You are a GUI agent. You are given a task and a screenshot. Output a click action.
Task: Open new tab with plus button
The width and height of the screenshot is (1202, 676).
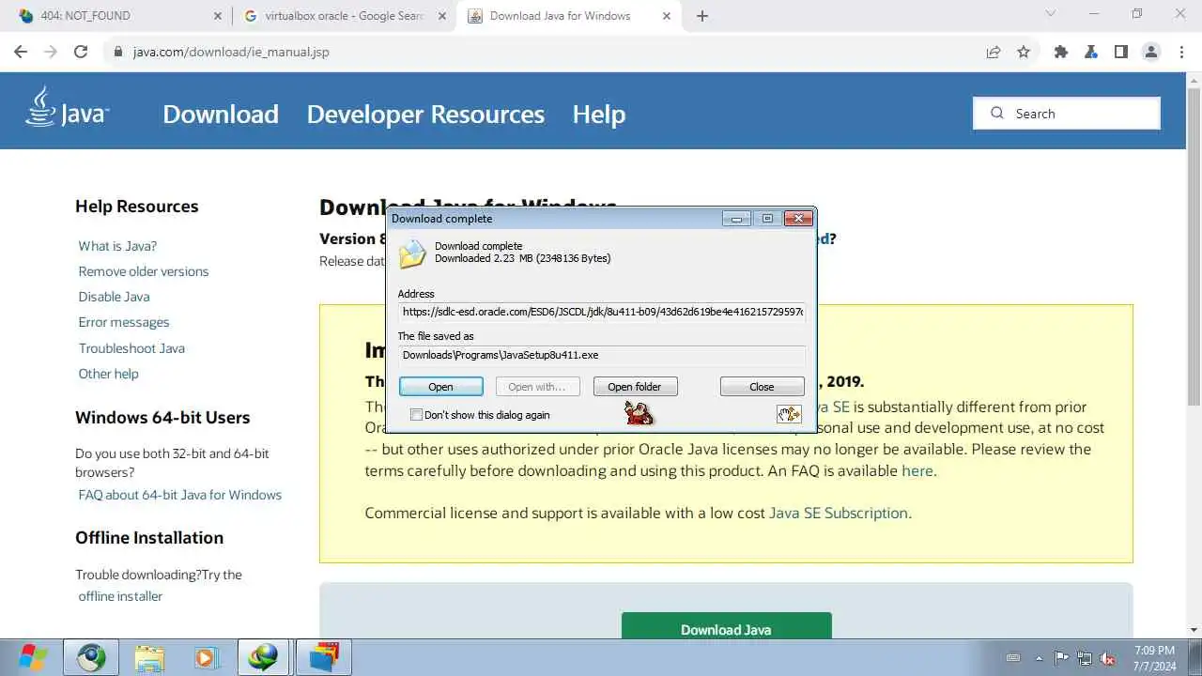pos(702,15)
